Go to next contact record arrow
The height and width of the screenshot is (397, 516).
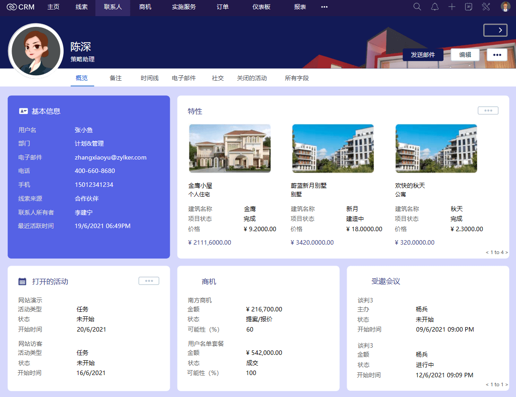click(x=495, y=30)
